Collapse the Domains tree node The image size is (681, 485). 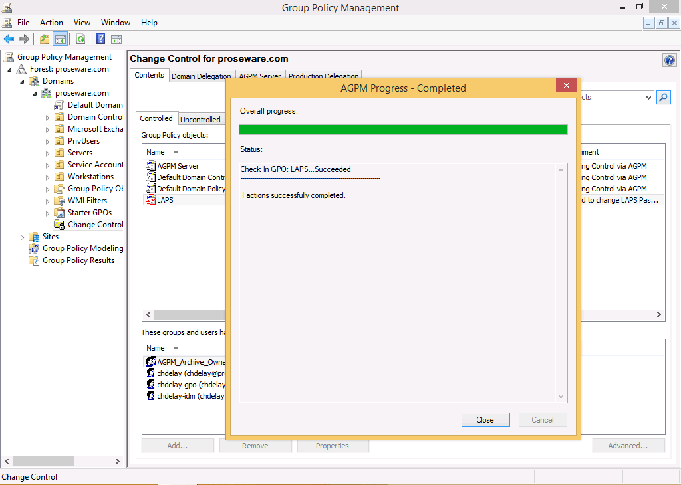23,82
